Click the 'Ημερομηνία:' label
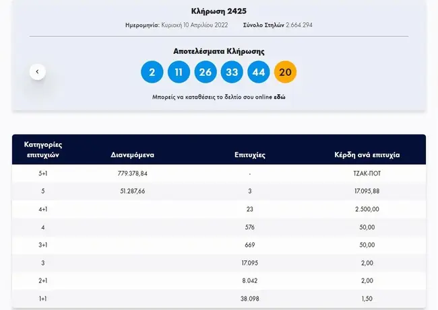Screen dimensions: 438x310 (x=142, y=25)
